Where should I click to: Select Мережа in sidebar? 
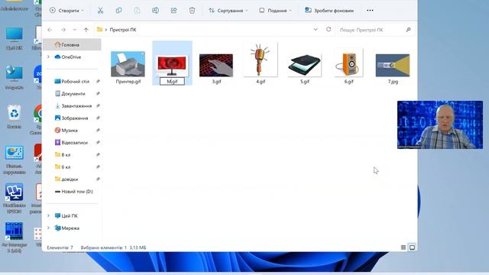click(67, 228)
